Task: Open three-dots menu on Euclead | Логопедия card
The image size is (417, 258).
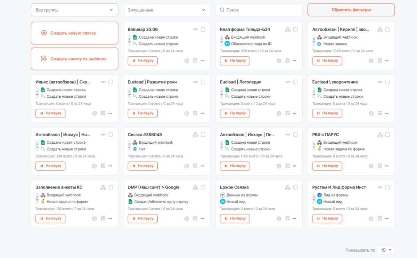Action: coord(295,113)
